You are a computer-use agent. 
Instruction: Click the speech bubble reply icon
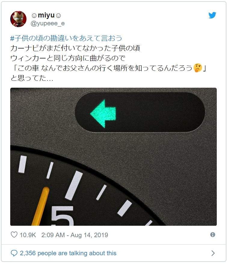[14, 253]
